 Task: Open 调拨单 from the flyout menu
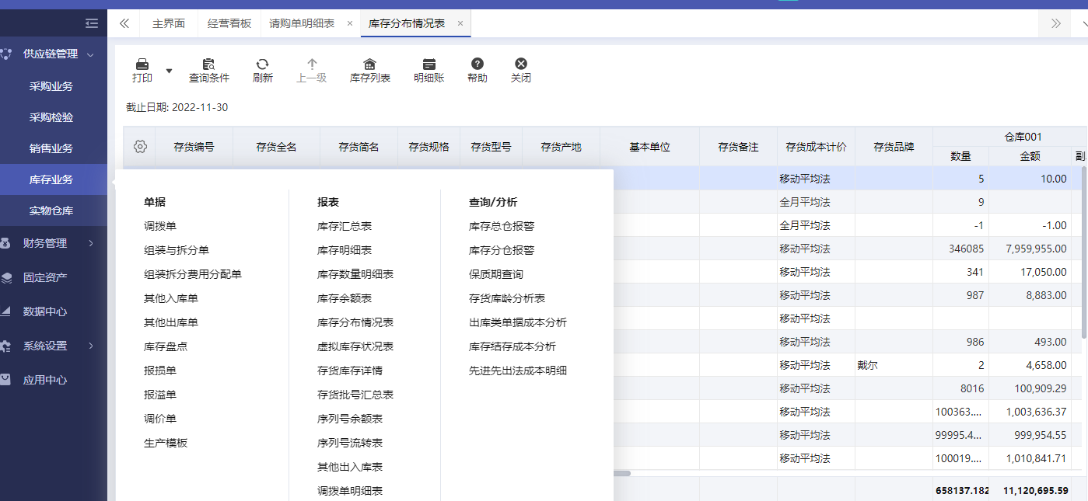pos(160,226)
